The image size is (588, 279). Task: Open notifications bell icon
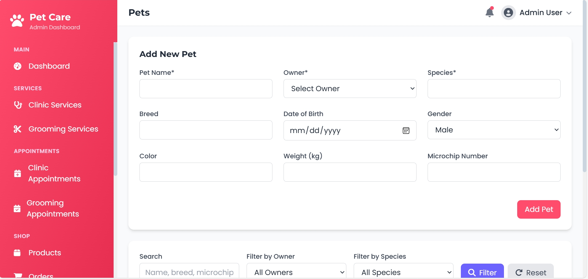pos(489,13)
